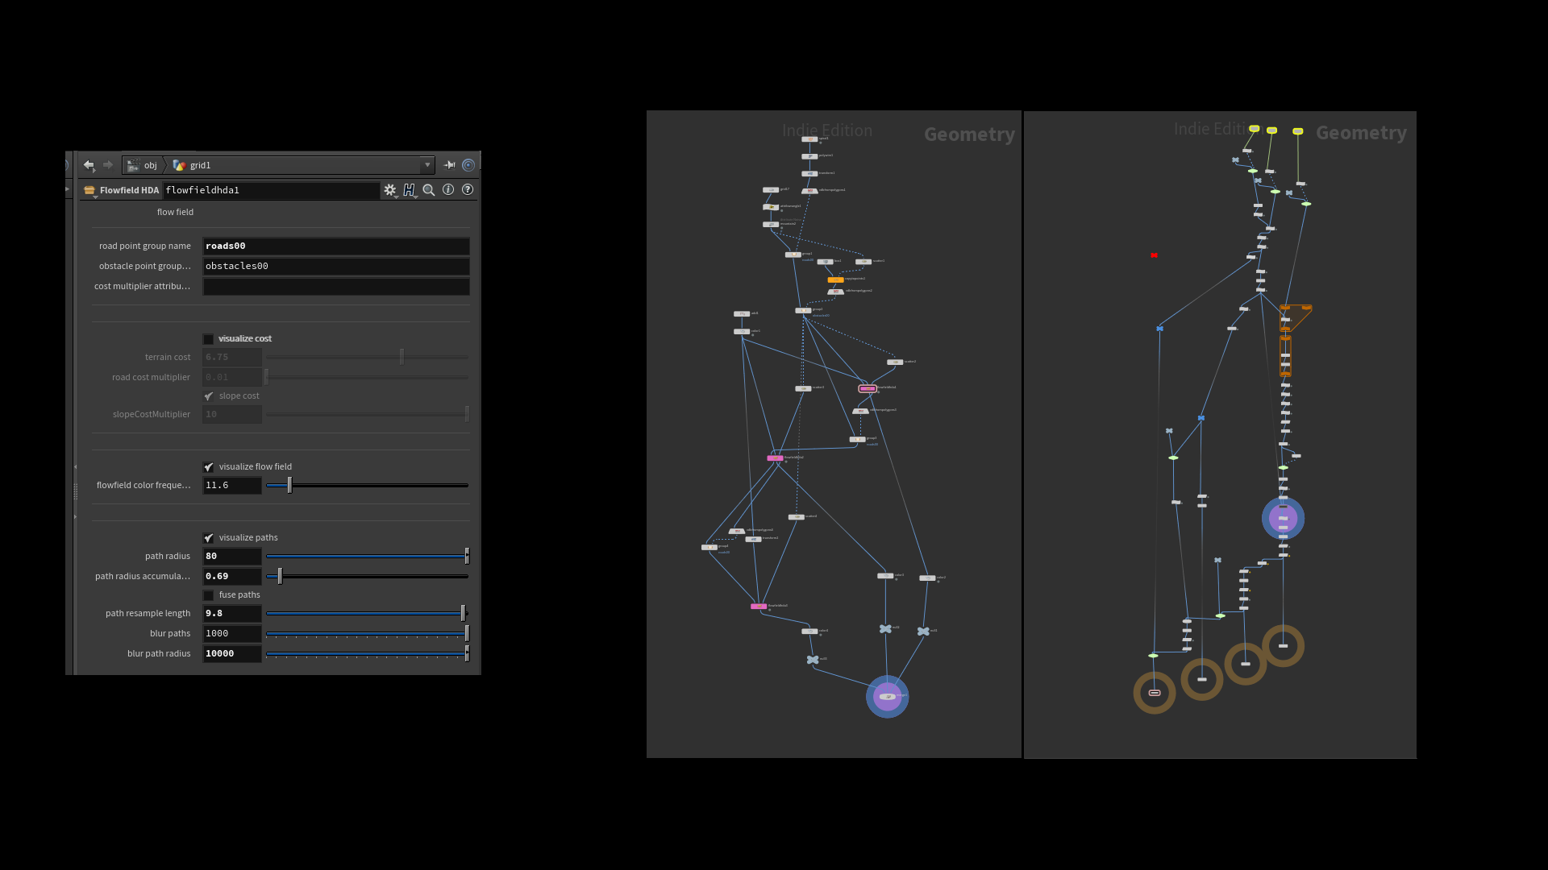
Task: Click the Flowfield HDA operator type icon
Action: (89, 190)
